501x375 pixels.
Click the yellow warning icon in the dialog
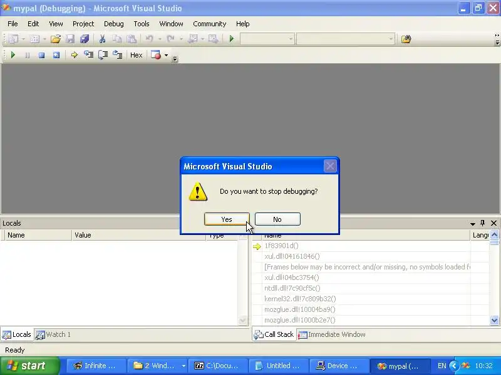pyautogui.click(x=198, y=191)
